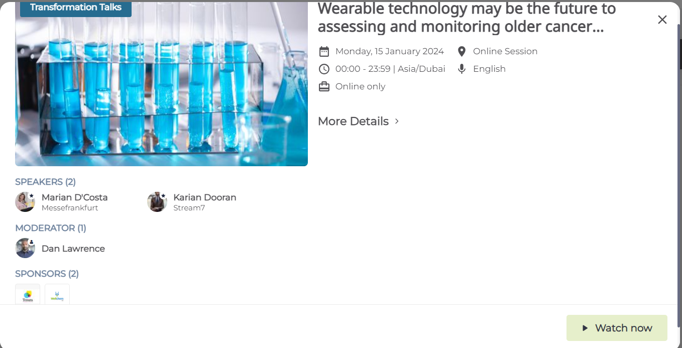Viewport: 682px width, 348px height.
Task: Open Karian Dooran speaker profile name
Action: point(205,197)
